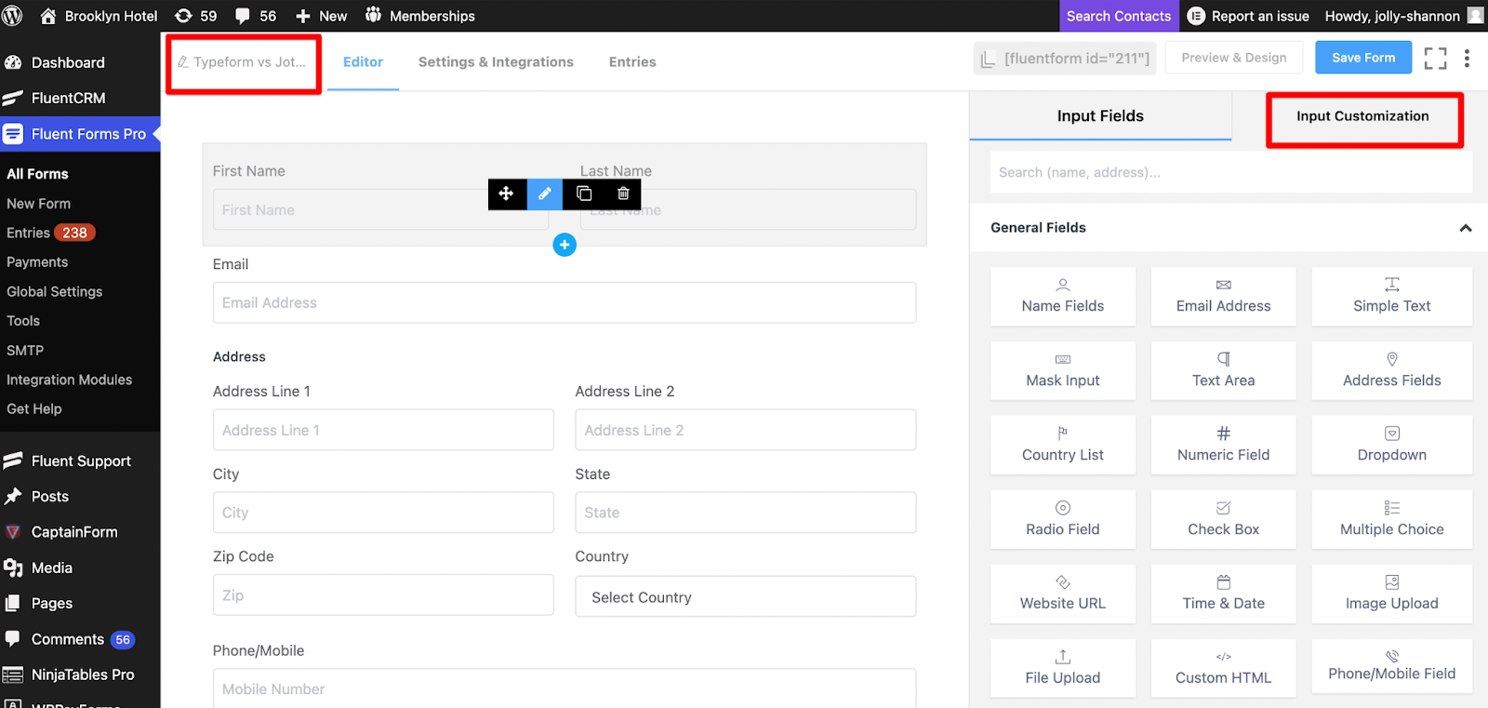This screenshot has width=1488, height=708.
Task: Focus the Email Address input
Action: 565,303
